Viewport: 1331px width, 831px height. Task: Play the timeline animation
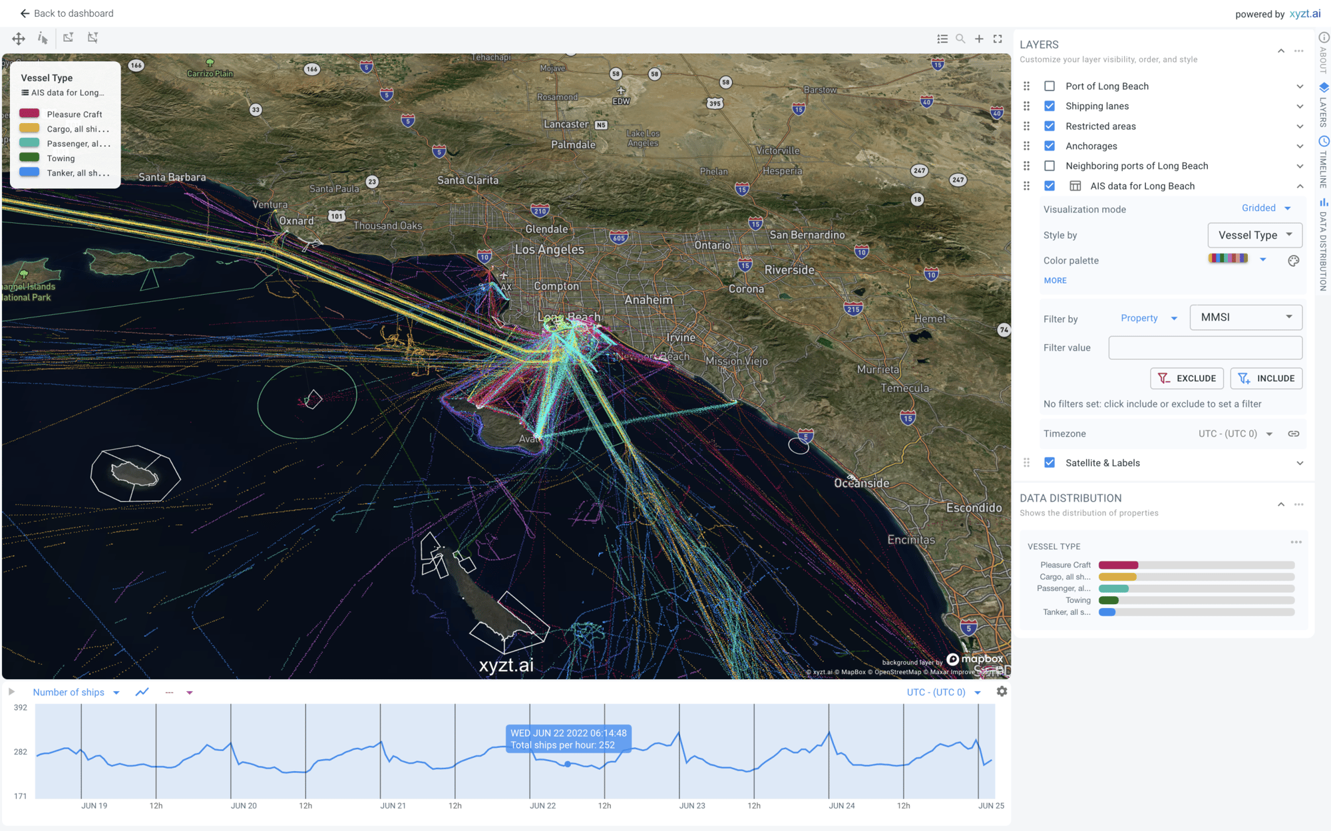(11, 692)
